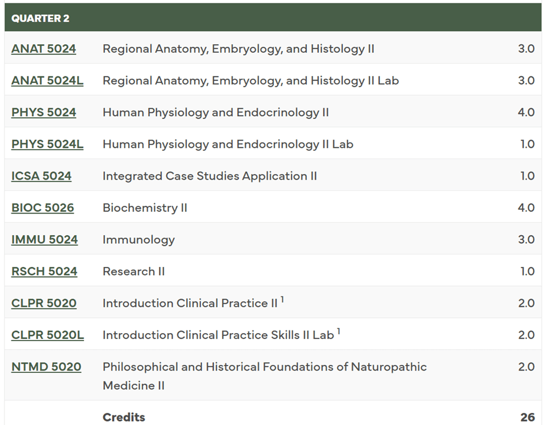This screenshot has height=425, width=553.
Task: Open the CLPR 5020 course link
Action: click(44, 303)
